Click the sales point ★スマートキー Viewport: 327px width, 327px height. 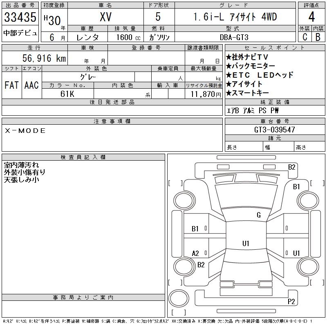247,93
